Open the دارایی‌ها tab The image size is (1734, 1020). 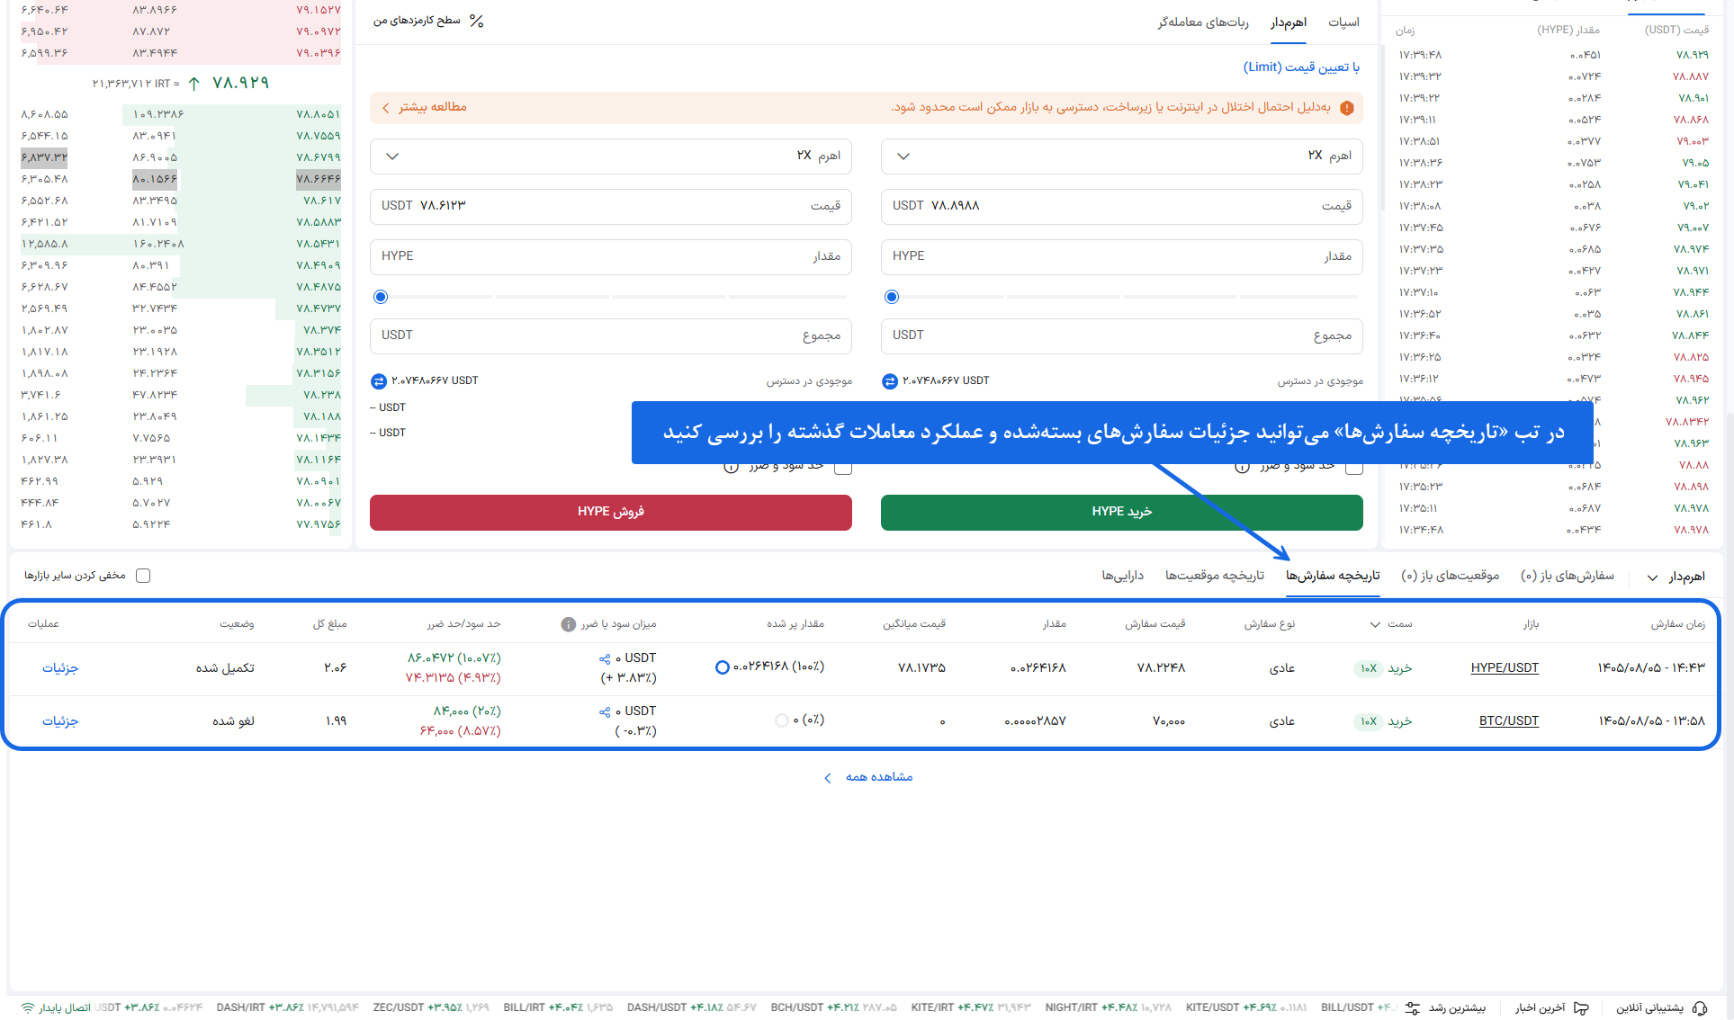(x=1123, y=576)
